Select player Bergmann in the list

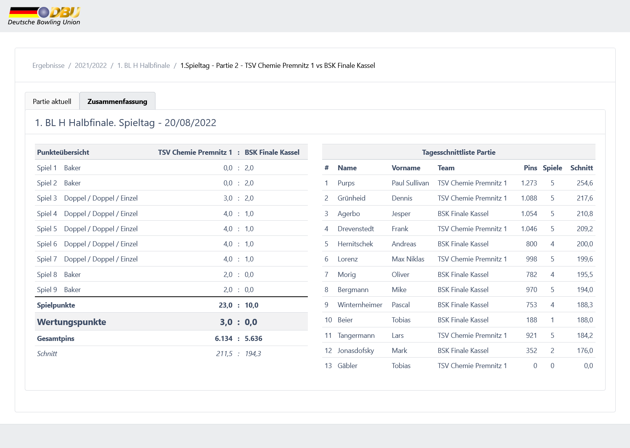459,289
